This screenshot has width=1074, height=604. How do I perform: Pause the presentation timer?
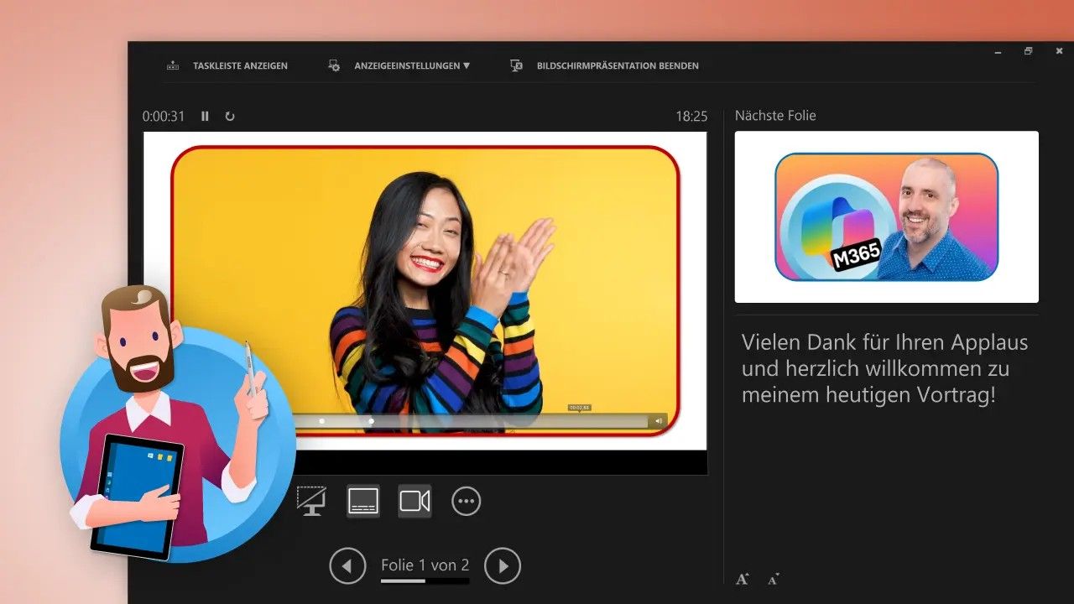coord(205,117)
